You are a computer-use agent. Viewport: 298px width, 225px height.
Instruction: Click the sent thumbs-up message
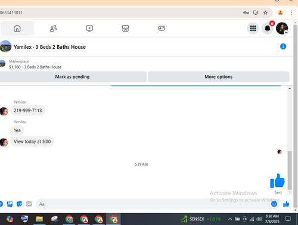coord(277,181)
